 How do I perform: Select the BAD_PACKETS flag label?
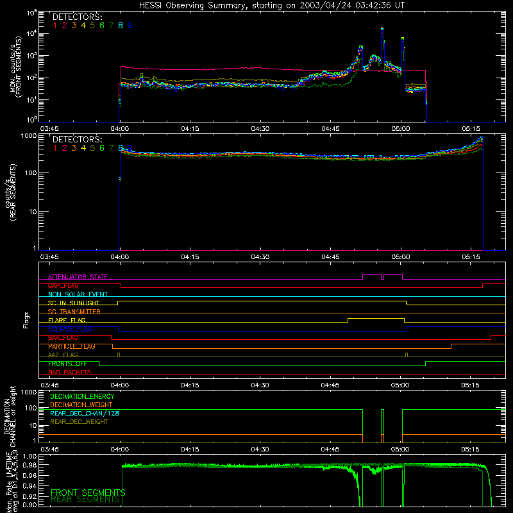tap(70, 372)
